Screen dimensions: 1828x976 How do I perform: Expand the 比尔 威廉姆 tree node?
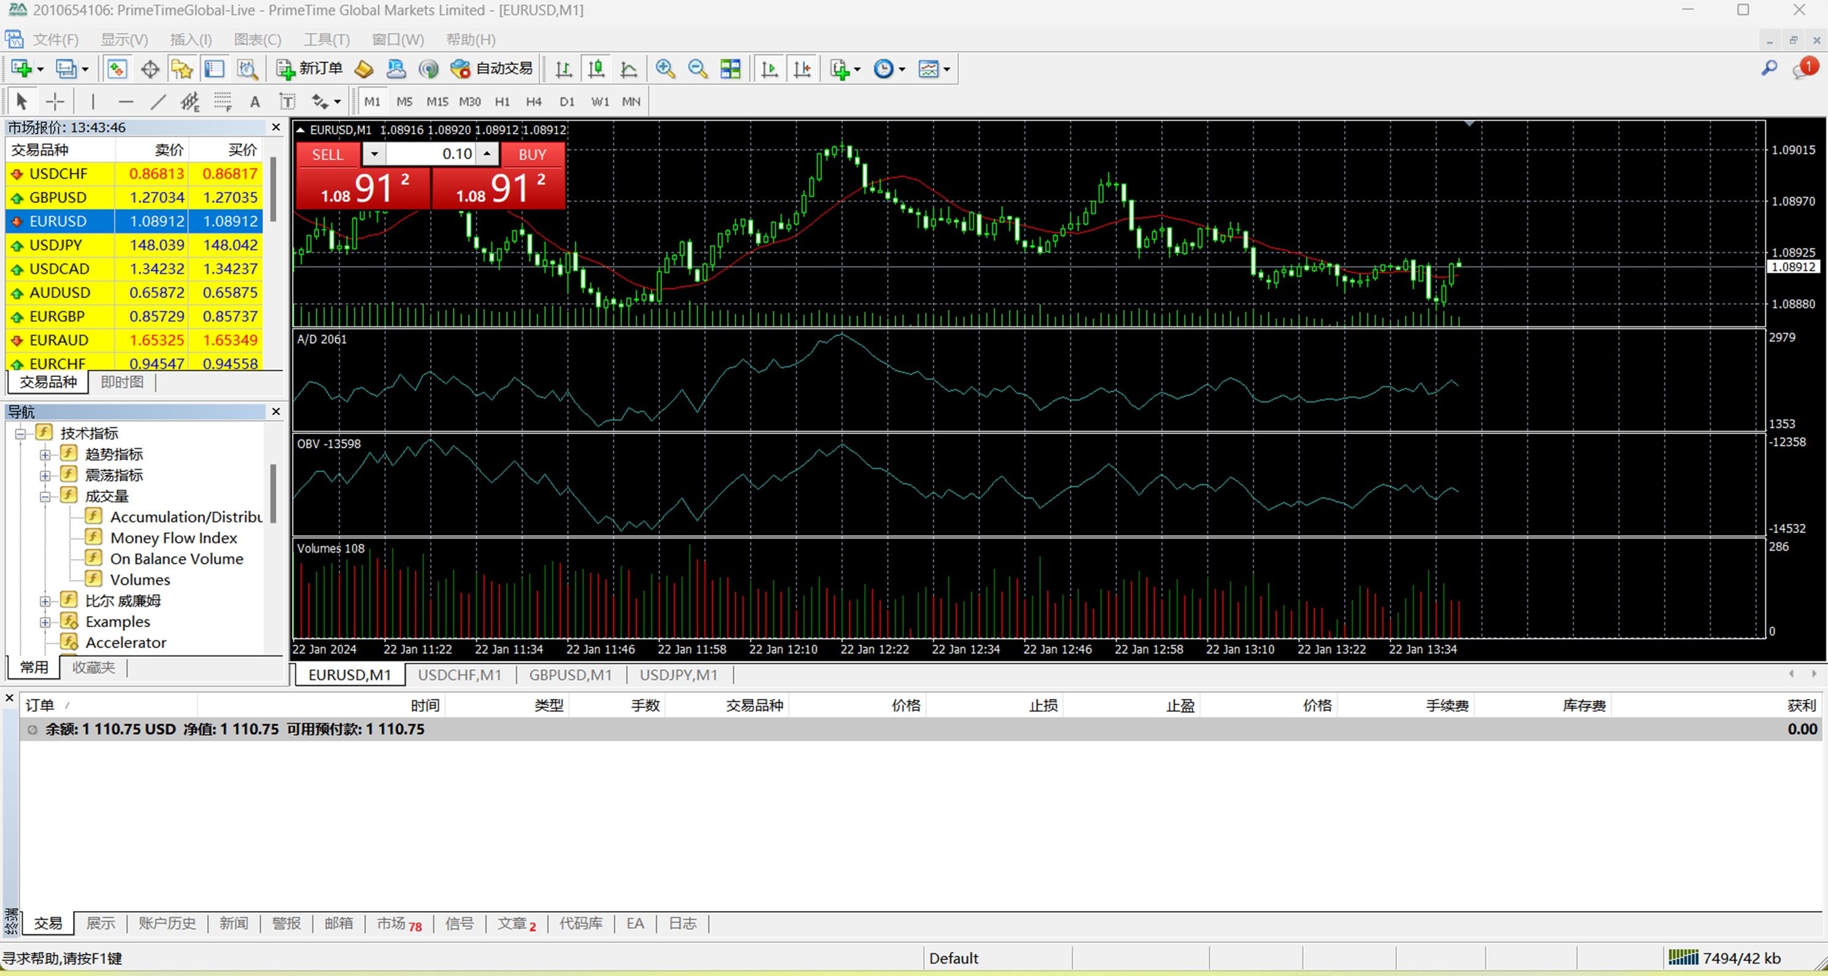(x=45, y=601)
